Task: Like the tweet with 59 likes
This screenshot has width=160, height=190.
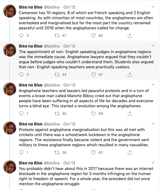Action: click(x=93, y=113)
